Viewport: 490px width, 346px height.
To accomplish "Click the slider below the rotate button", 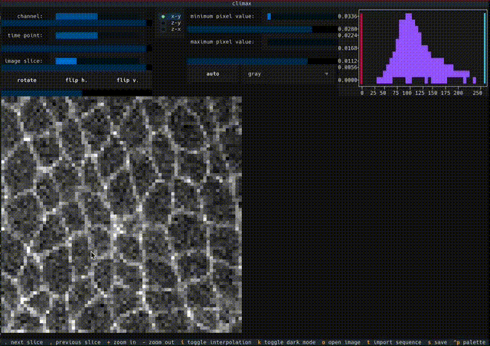I will click(x=77, y=93).
